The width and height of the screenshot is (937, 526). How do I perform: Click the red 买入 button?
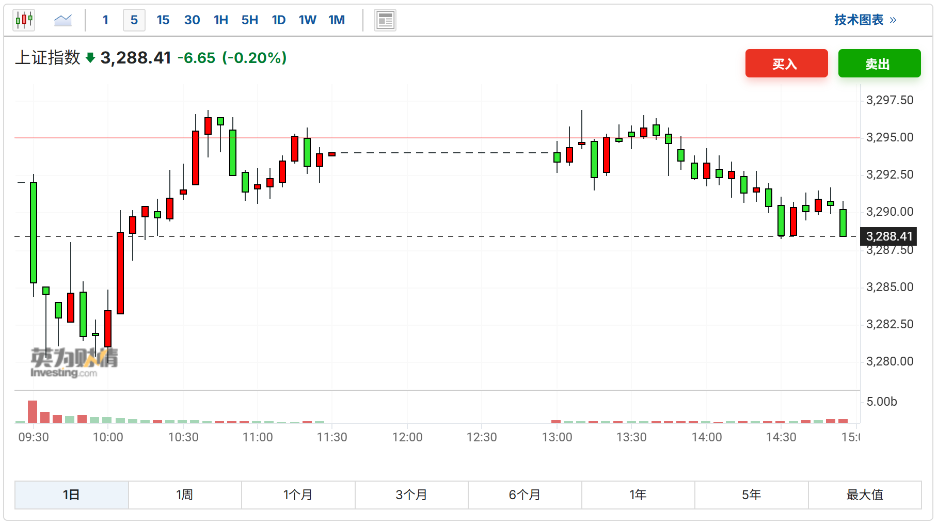click(786, 63)
